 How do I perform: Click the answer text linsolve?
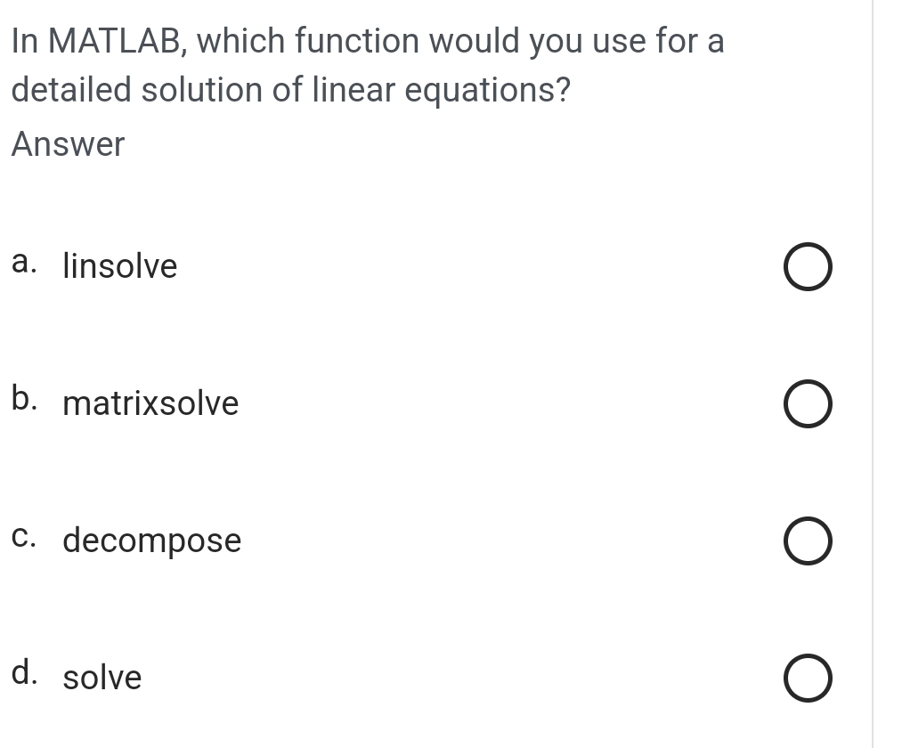[x=119, y=265]
